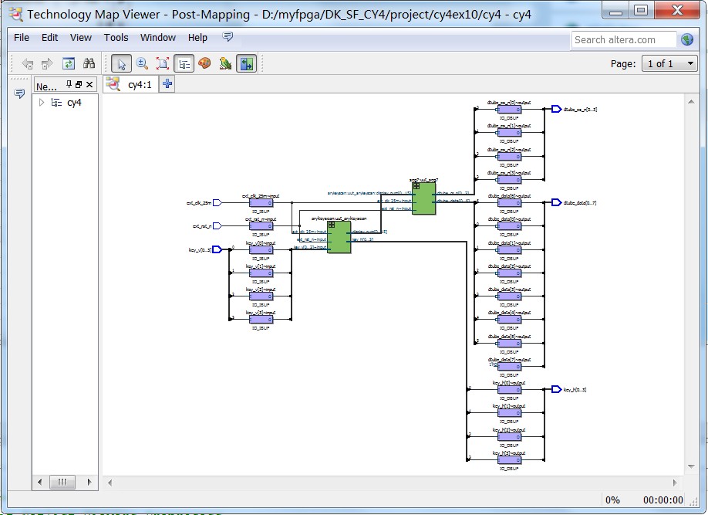Open the Tools menu
Image resolution: width=708 pixels, height=515 pixels.
click(x=116, y=37)
